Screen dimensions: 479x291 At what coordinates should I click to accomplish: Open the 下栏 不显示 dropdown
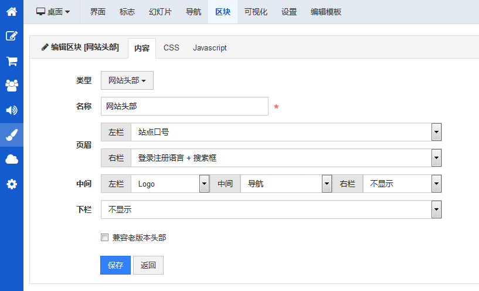(271, 209)
